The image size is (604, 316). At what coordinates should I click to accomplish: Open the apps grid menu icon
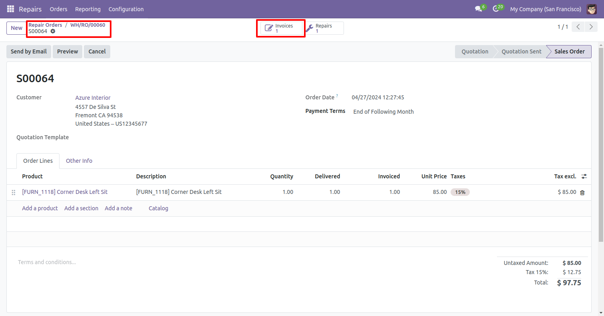(x=10, y=9)
